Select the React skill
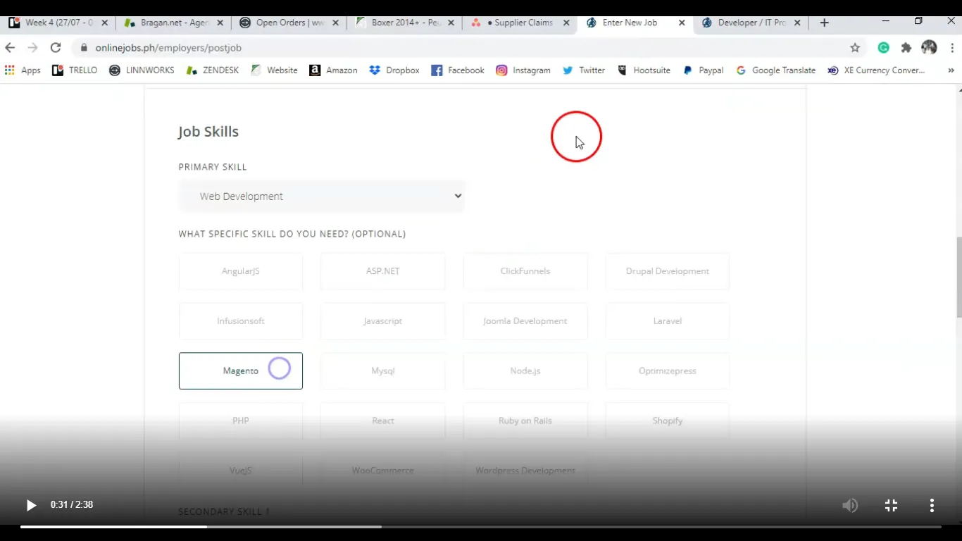Screen dimensions: 962x541 tap(383, 421)
